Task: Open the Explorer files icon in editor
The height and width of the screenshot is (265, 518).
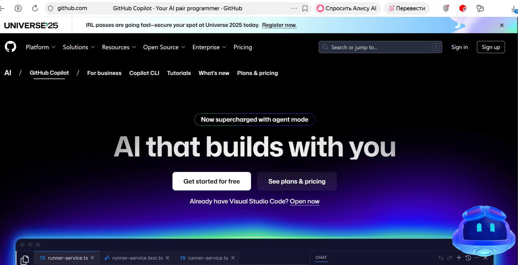Action: [x=25, y=259]
